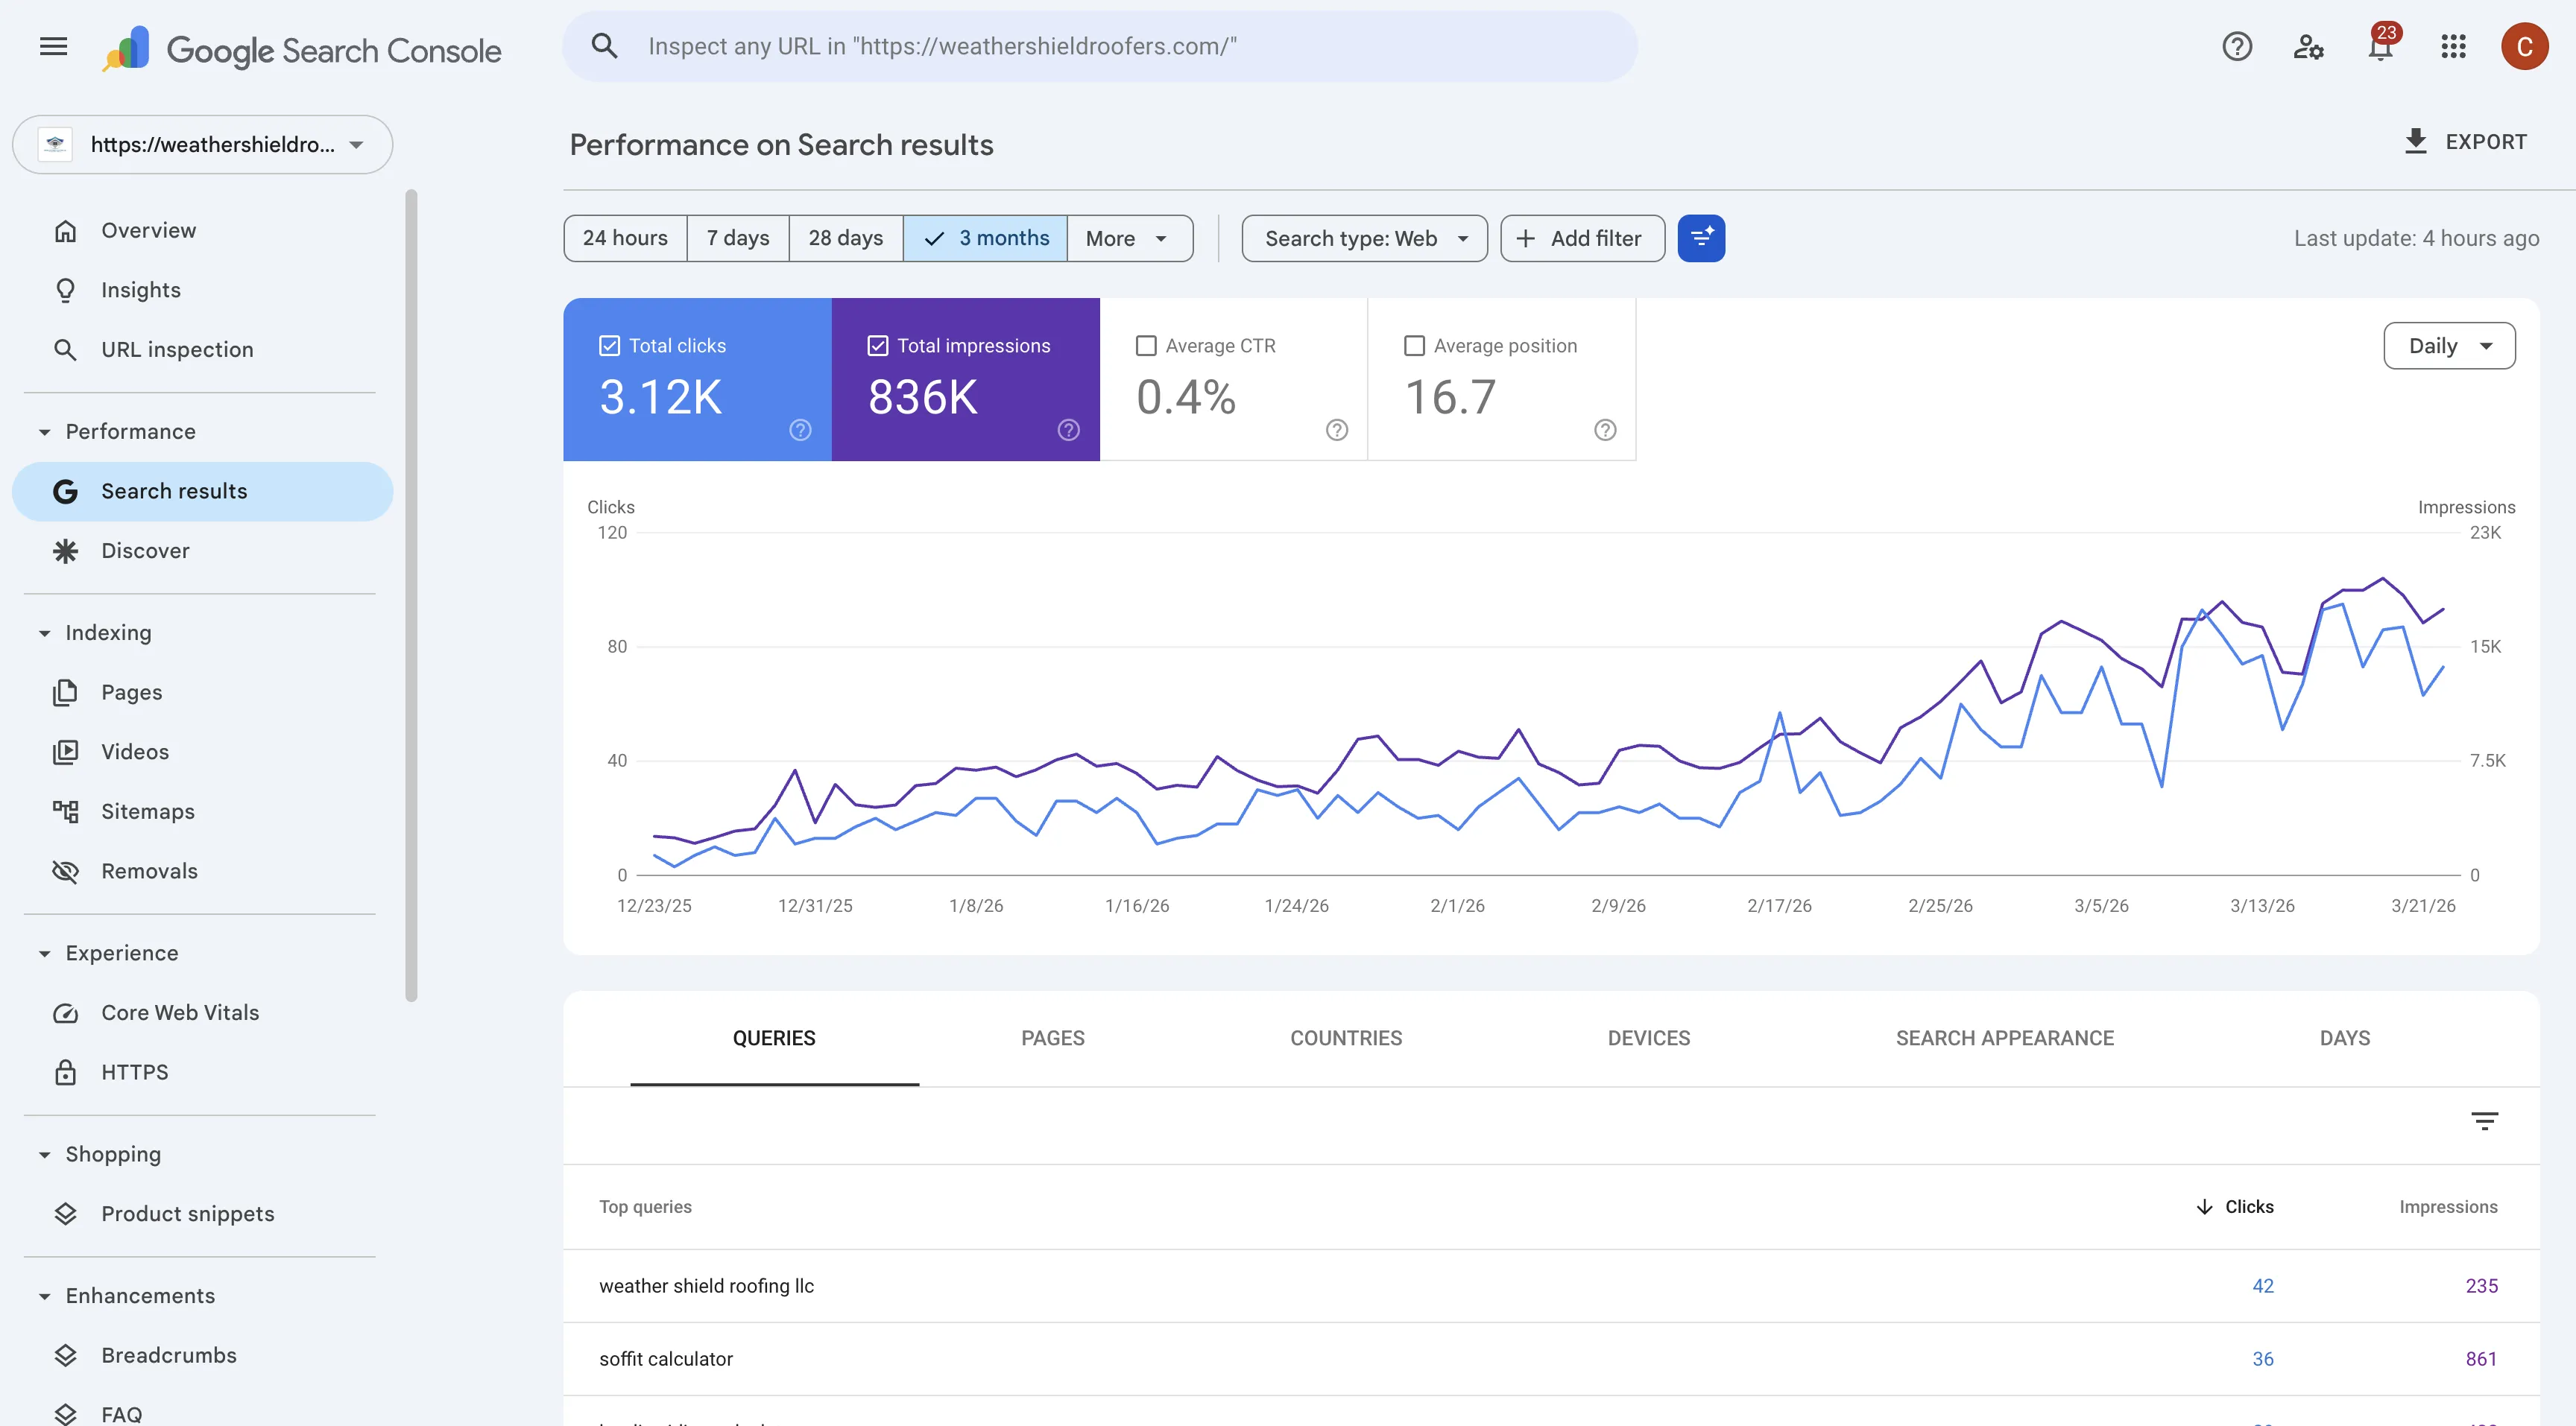Open the help menu
Image resolution: width=2576 pixels, height=1426 pixels.
coord(2237,46)
